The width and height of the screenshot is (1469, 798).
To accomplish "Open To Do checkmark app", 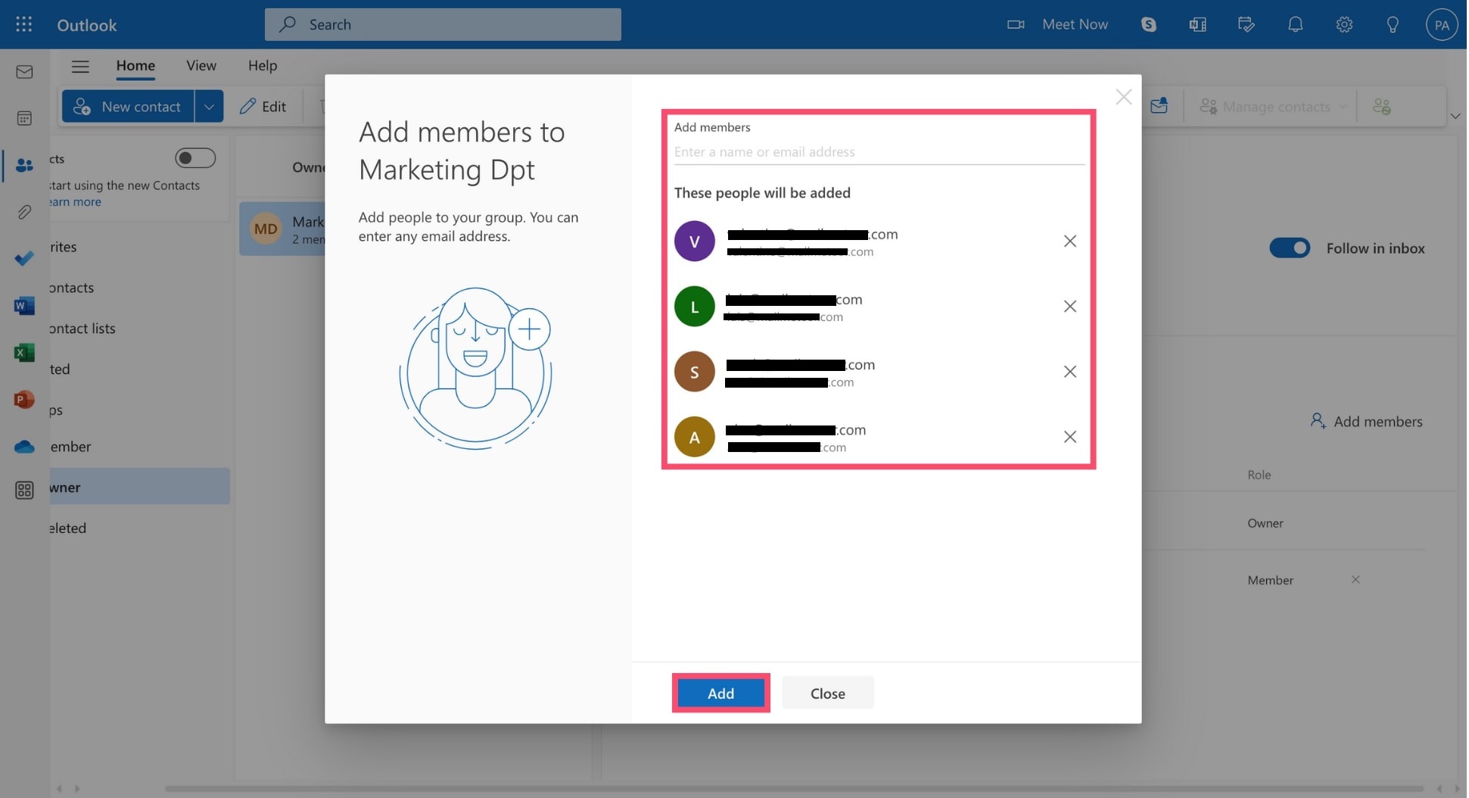I will (x=24, y=259).
